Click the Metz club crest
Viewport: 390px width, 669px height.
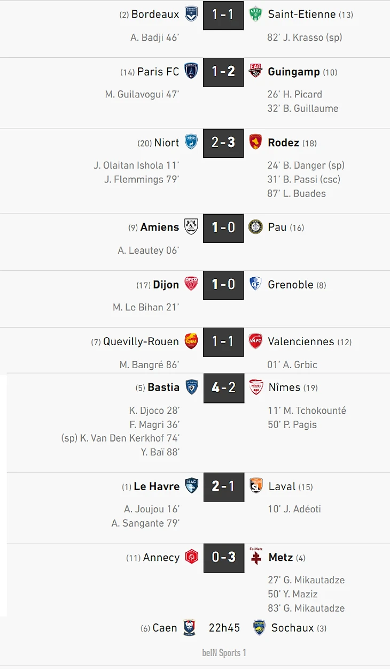point(256,557)
